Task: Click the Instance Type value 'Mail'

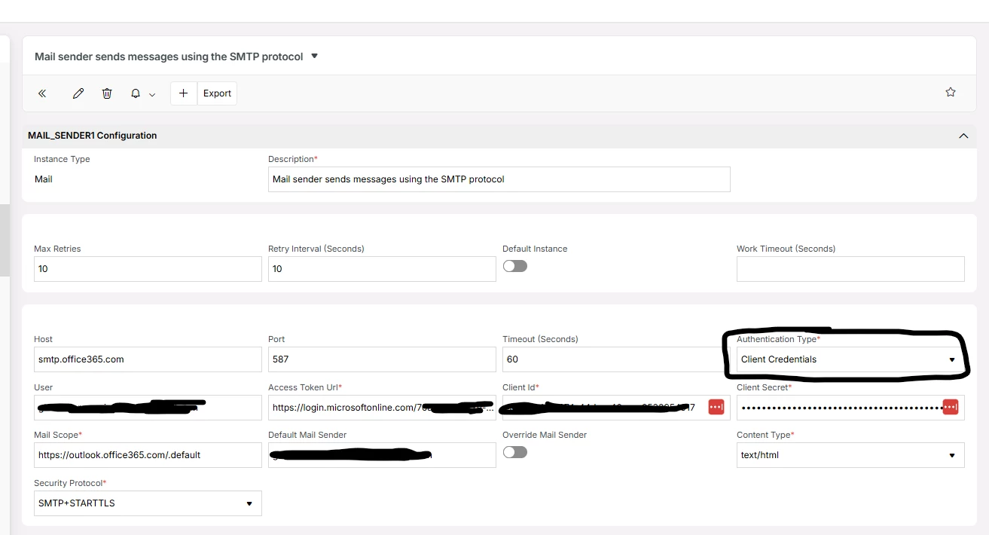Action: [44, 179]
